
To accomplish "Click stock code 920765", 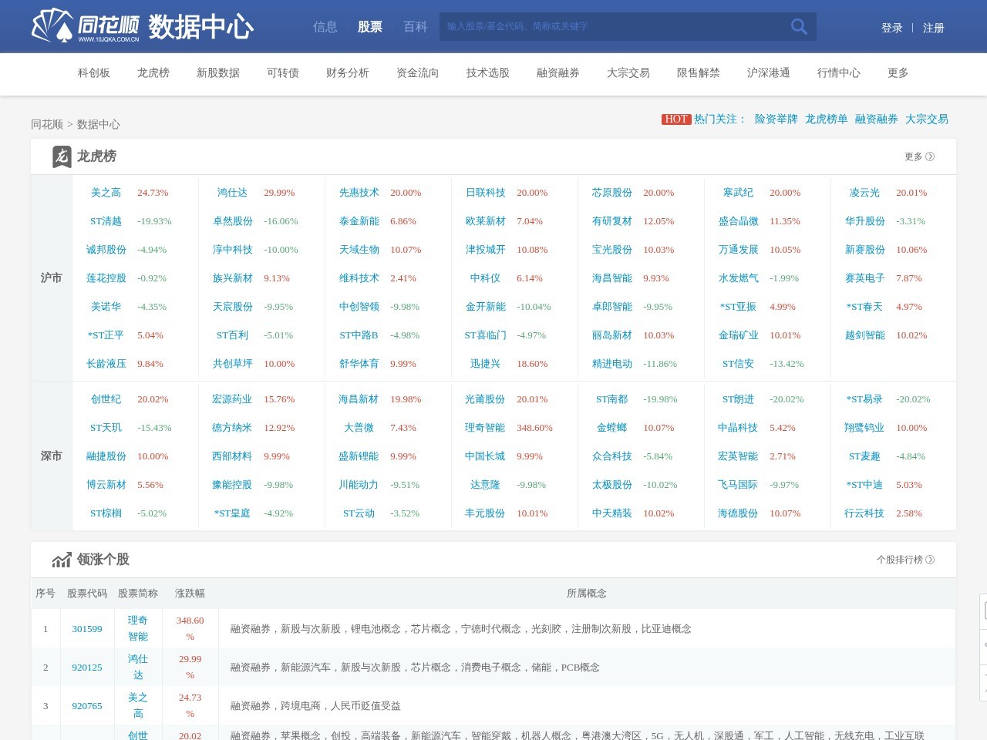I will pyautogui.click(x=87, y=706).
